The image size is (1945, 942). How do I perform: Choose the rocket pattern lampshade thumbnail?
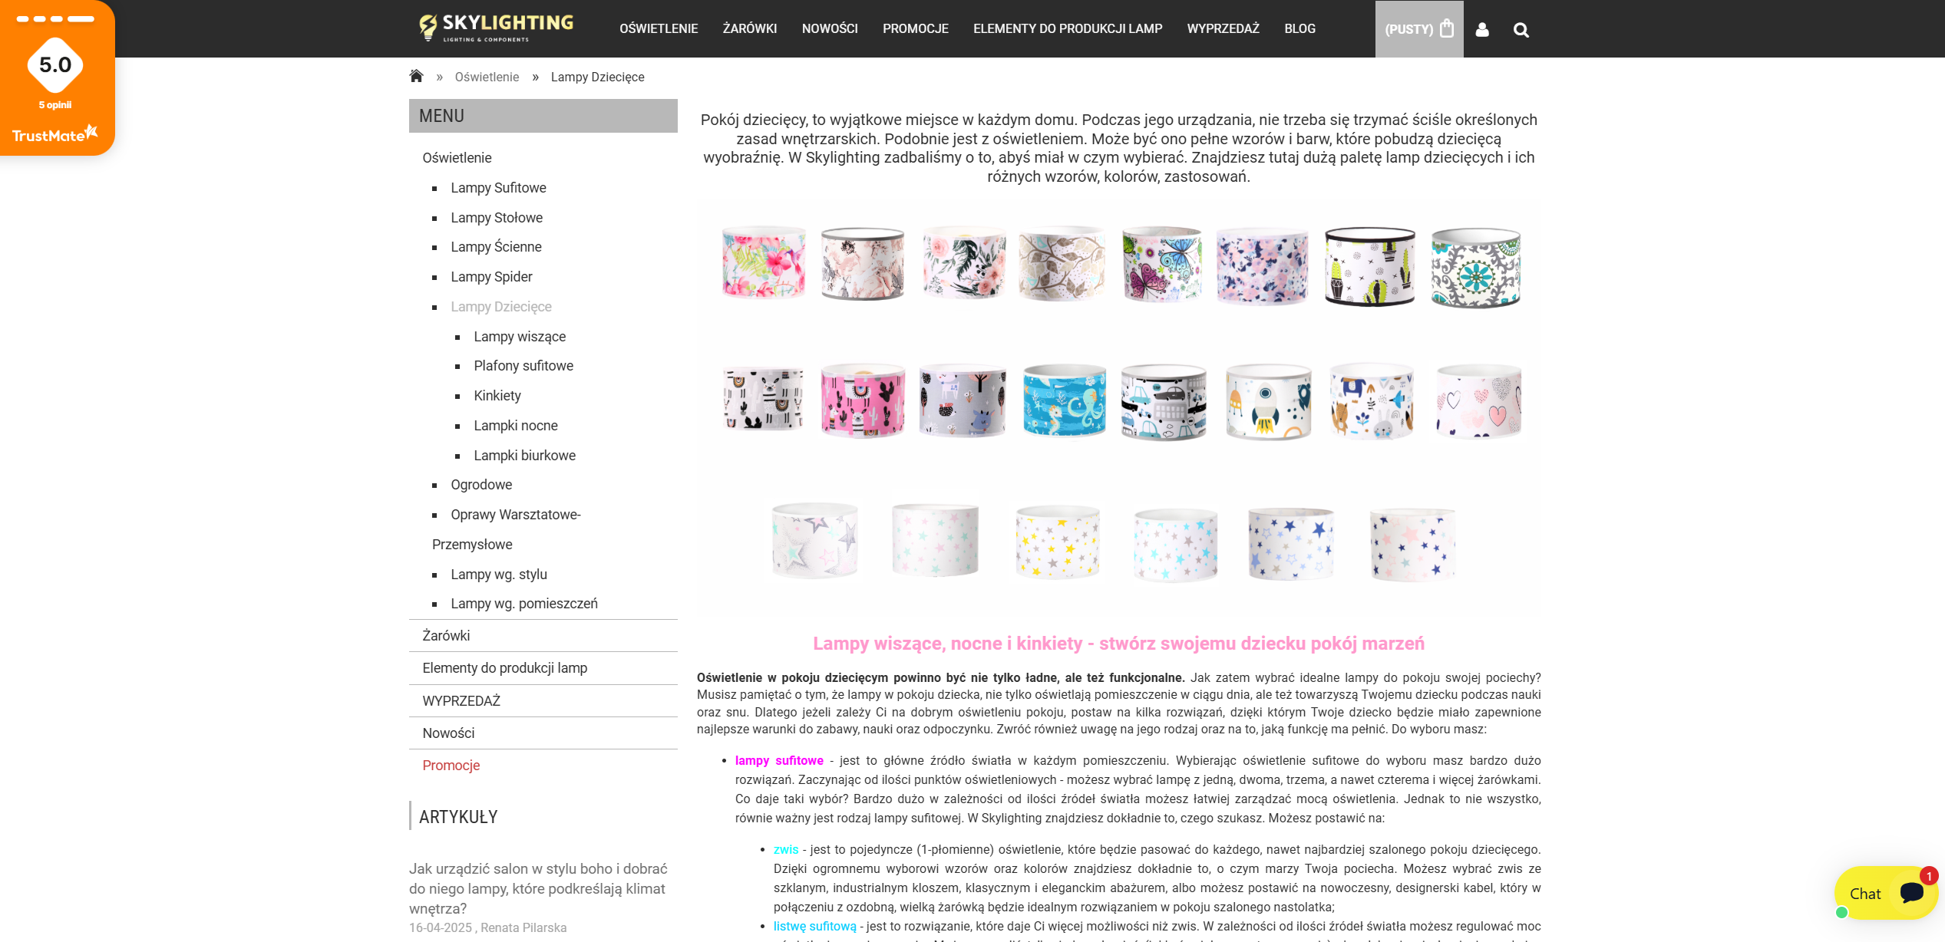tap(1268, 402)
